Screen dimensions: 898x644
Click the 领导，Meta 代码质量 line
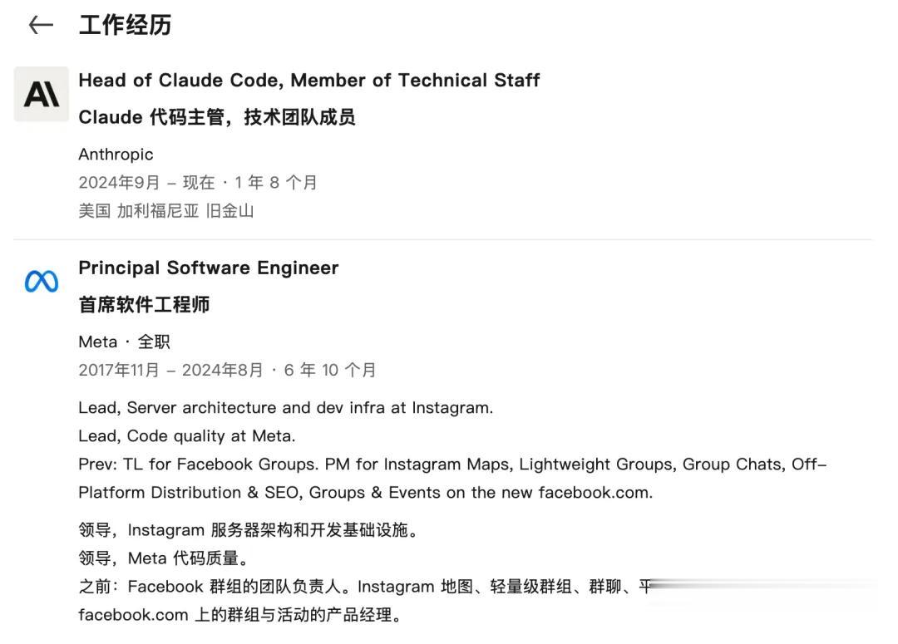163,558
